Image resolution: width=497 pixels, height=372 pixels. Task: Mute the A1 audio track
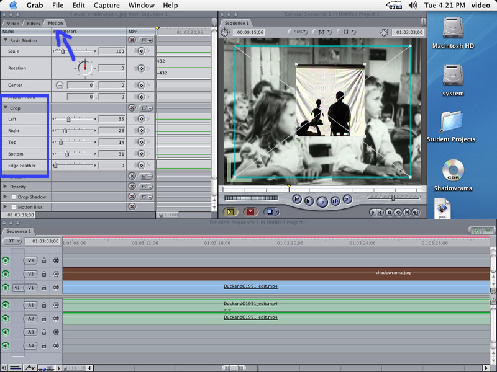coord(6,304)
